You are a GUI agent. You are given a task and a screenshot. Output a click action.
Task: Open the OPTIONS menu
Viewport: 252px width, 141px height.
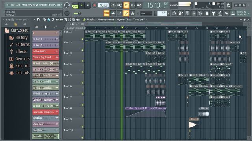43,5
